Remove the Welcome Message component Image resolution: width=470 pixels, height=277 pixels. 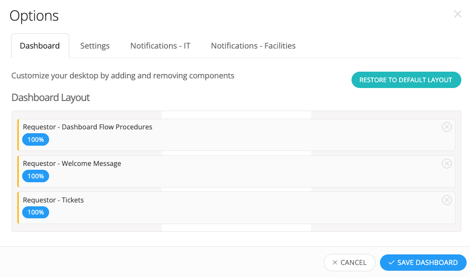click(x=446, y=164)
